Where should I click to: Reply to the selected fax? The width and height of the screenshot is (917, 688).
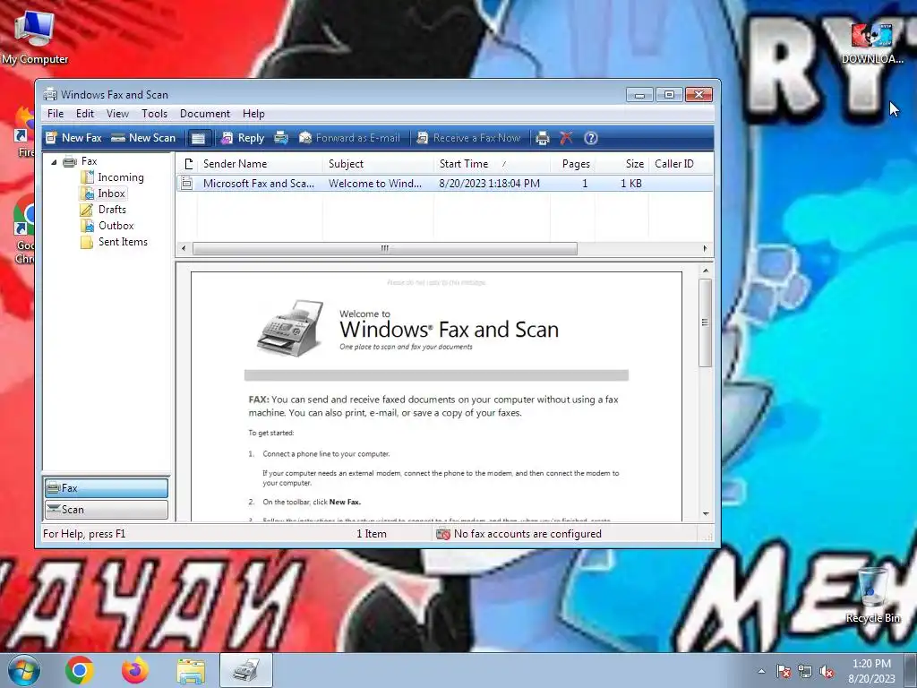coord(243,138)
